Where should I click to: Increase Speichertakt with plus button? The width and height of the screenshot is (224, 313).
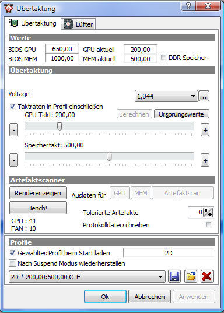pos(205,160)
